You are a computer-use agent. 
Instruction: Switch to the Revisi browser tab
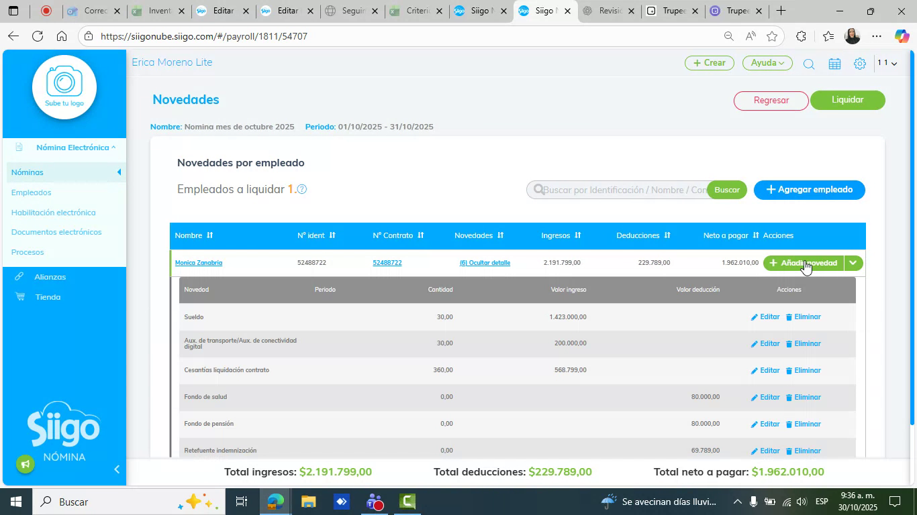click(610, 11)
